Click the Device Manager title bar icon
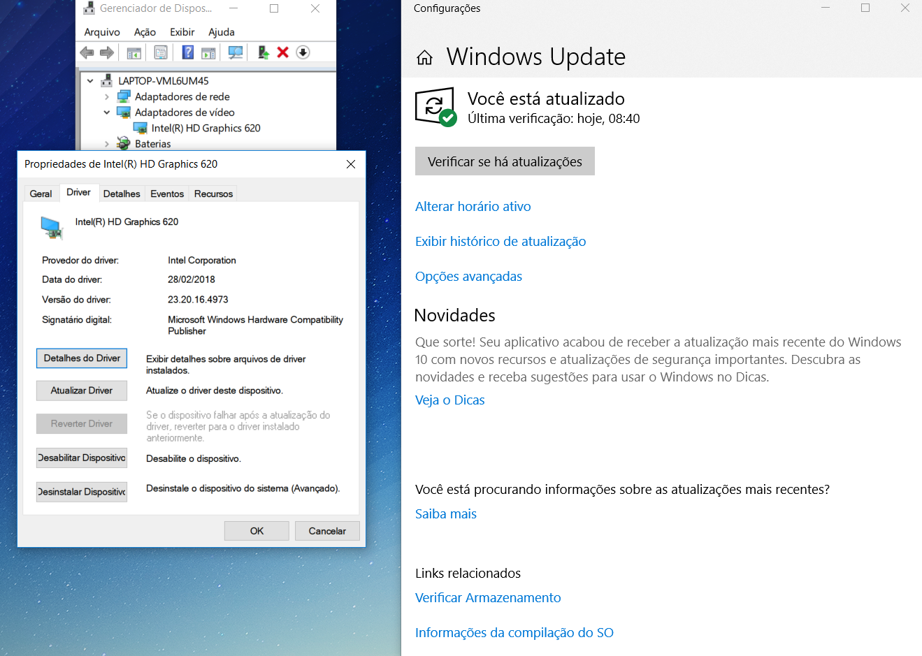Screen dimensions: 922x656 coord(89,8)
